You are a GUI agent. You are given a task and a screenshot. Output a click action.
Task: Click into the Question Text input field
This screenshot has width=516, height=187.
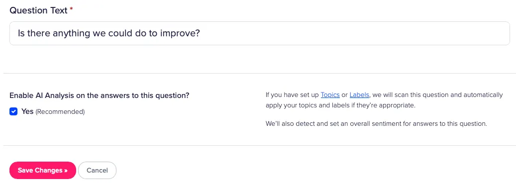[259, 33]
